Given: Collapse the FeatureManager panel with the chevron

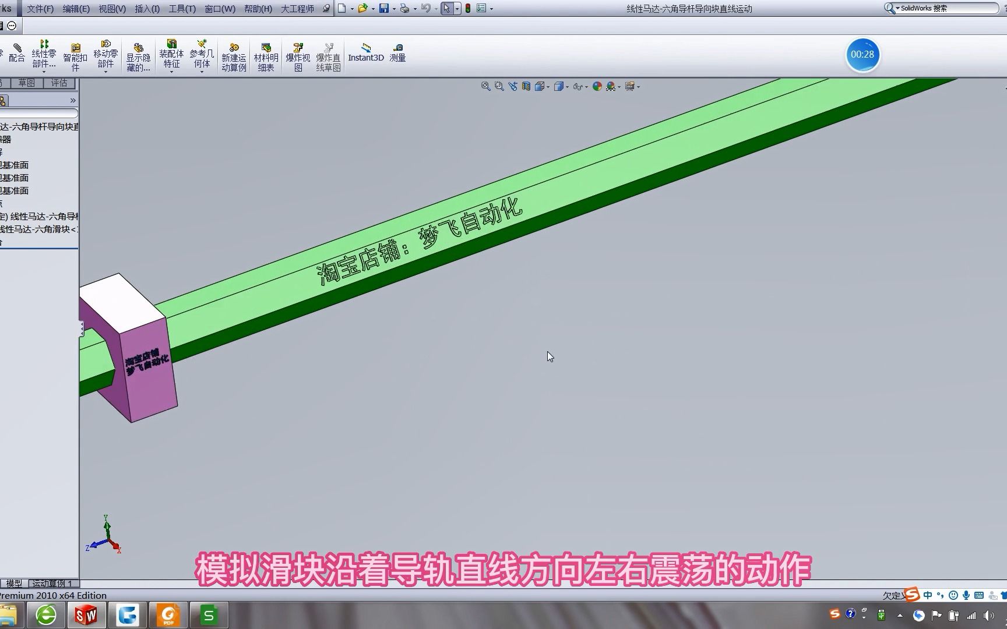Looking at the screenshot, I should [x=73, y=100].
